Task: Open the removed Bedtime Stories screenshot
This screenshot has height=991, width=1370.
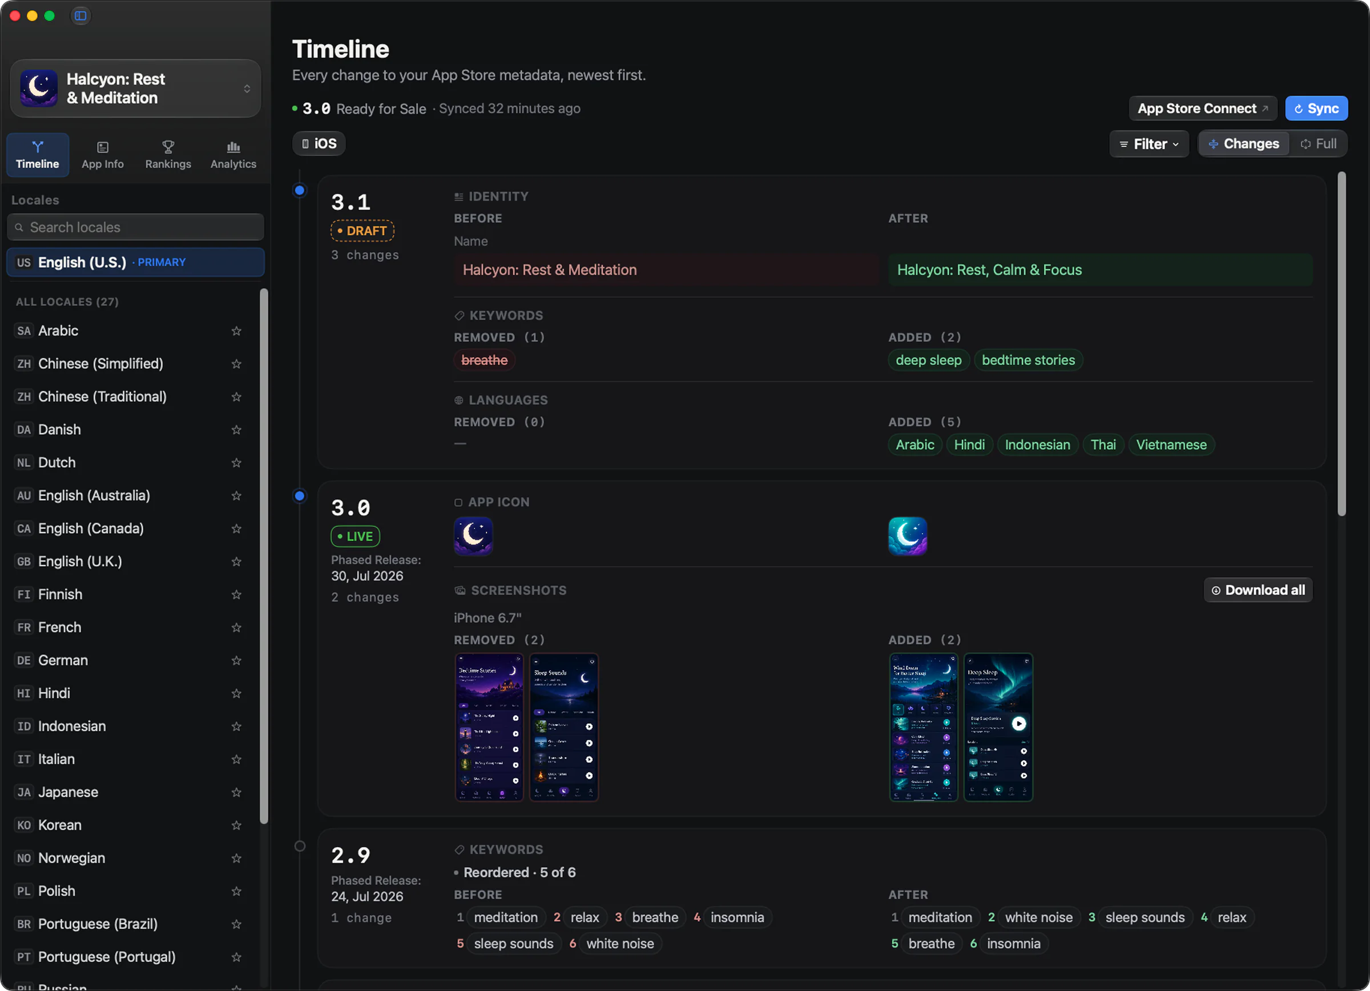Action: 489,728
